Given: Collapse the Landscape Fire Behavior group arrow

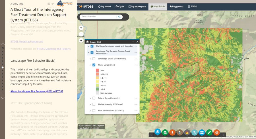Looking at the screenshot, I should pyautogui.click(x=88, y=52).
